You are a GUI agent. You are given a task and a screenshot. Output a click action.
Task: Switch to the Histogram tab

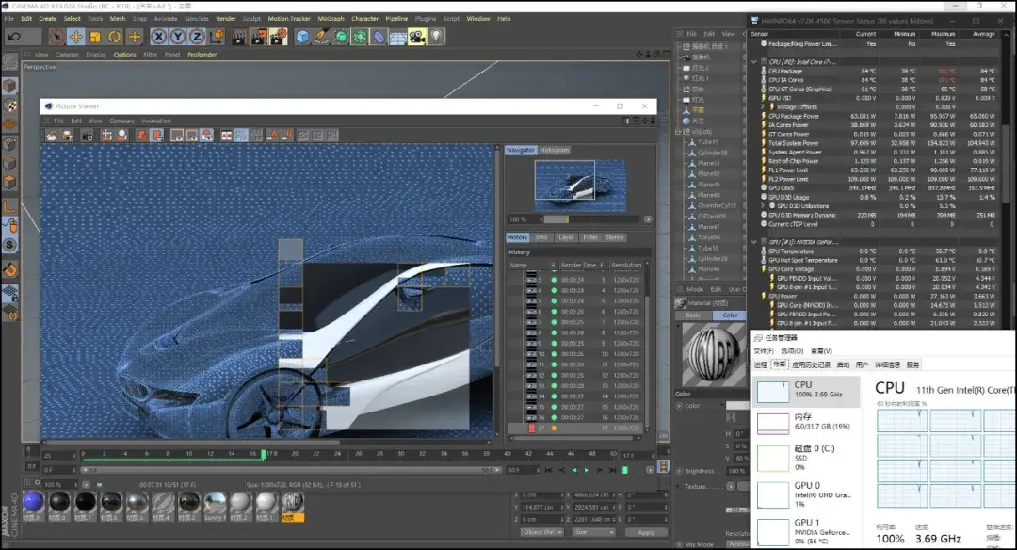pyautogui.click(x=555, y=150)
